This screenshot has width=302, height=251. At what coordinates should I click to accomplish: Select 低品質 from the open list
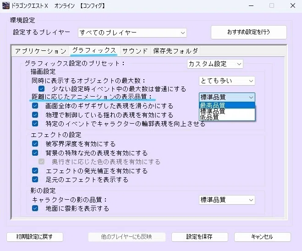227,117
